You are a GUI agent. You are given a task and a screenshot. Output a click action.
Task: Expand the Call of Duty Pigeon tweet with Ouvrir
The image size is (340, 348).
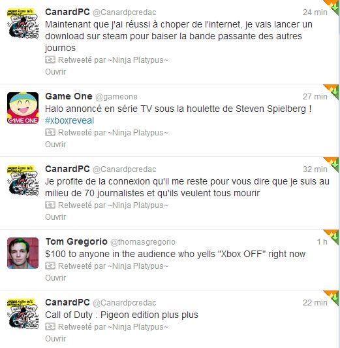tap(55, 339)
